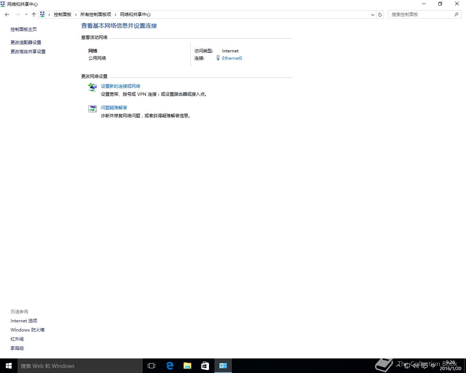
Task: Open 控制面板主页 link
Action: (x=24, y=30)
